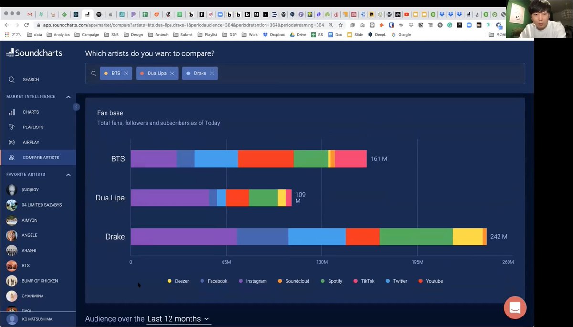Viewport: 573px width, 327px height.
Task: Toggle Twitter in the chart legend
Action: (x=396, y=281)
